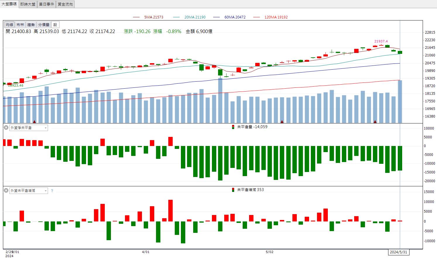The image size is (437, 258).
Task: Open chart settings with 設 button
Action: [x=55, y=25]
